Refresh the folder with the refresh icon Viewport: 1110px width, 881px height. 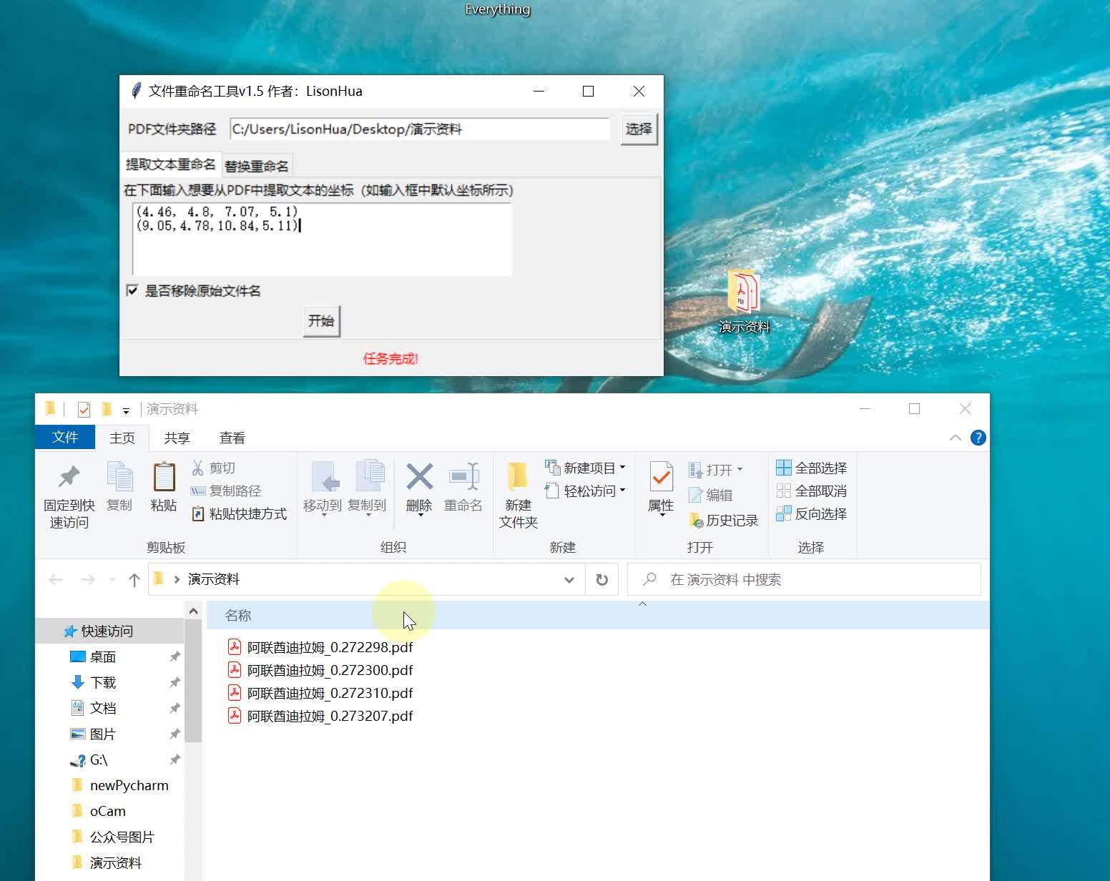pyautogui.click(x=601, y=579)
